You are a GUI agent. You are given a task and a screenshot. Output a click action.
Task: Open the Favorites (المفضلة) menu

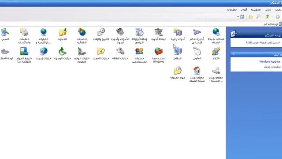(x=256, y=10)
